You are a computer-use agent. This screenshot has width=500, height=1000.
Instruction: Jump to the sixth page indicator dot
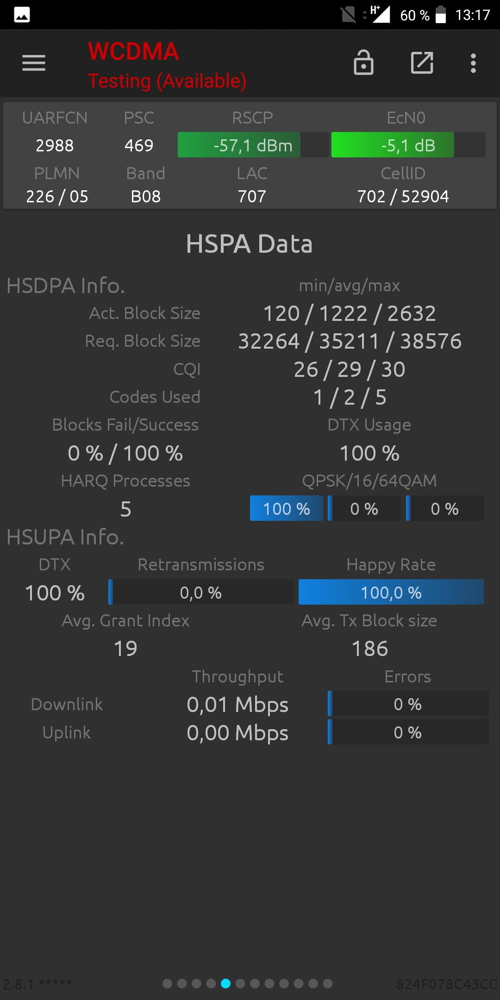(x=240, y=983)
